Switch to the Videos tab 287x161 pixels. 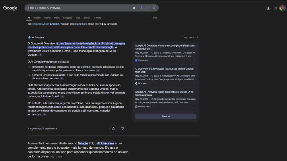click(x=47, y=18)
